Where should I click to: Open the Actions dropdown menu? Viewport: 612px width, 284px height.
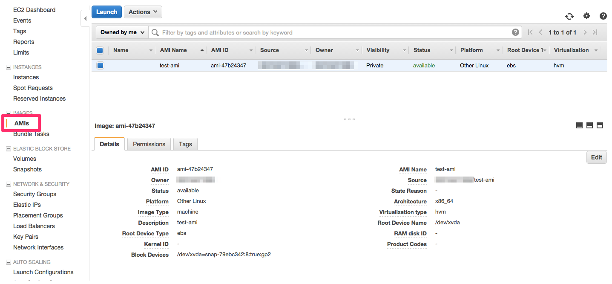pyautogui.click(x=143, y=12)
